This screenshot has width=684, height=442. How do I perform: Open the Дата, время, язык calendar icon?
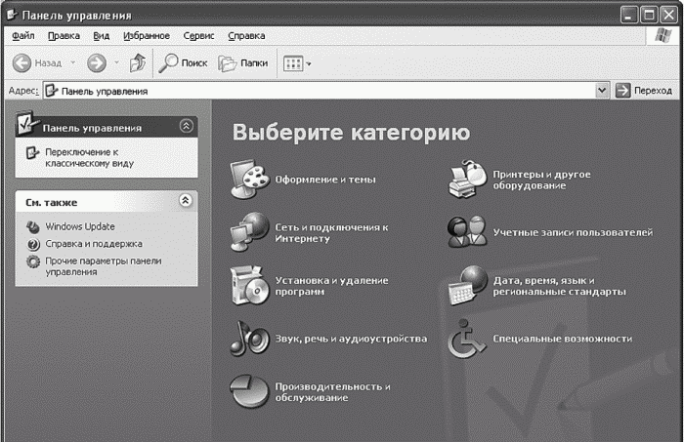[x=468, y=285]
